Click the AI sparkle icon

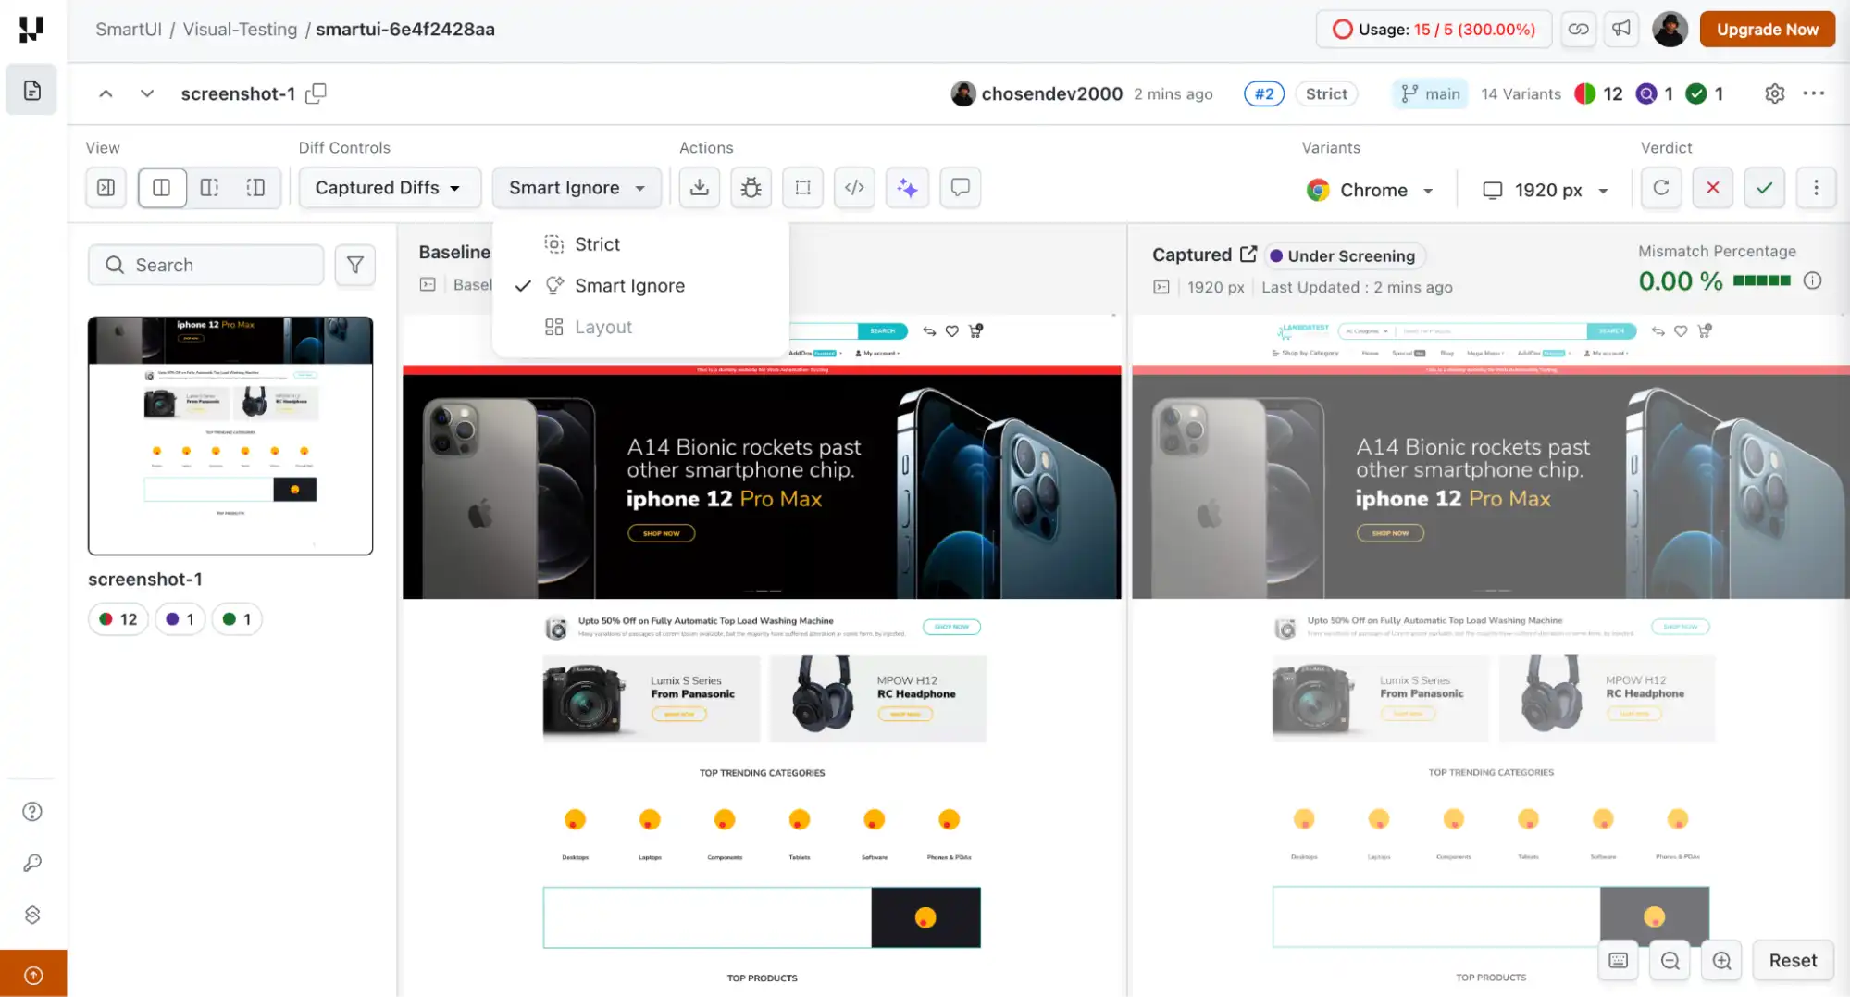[x=908, y=188]
